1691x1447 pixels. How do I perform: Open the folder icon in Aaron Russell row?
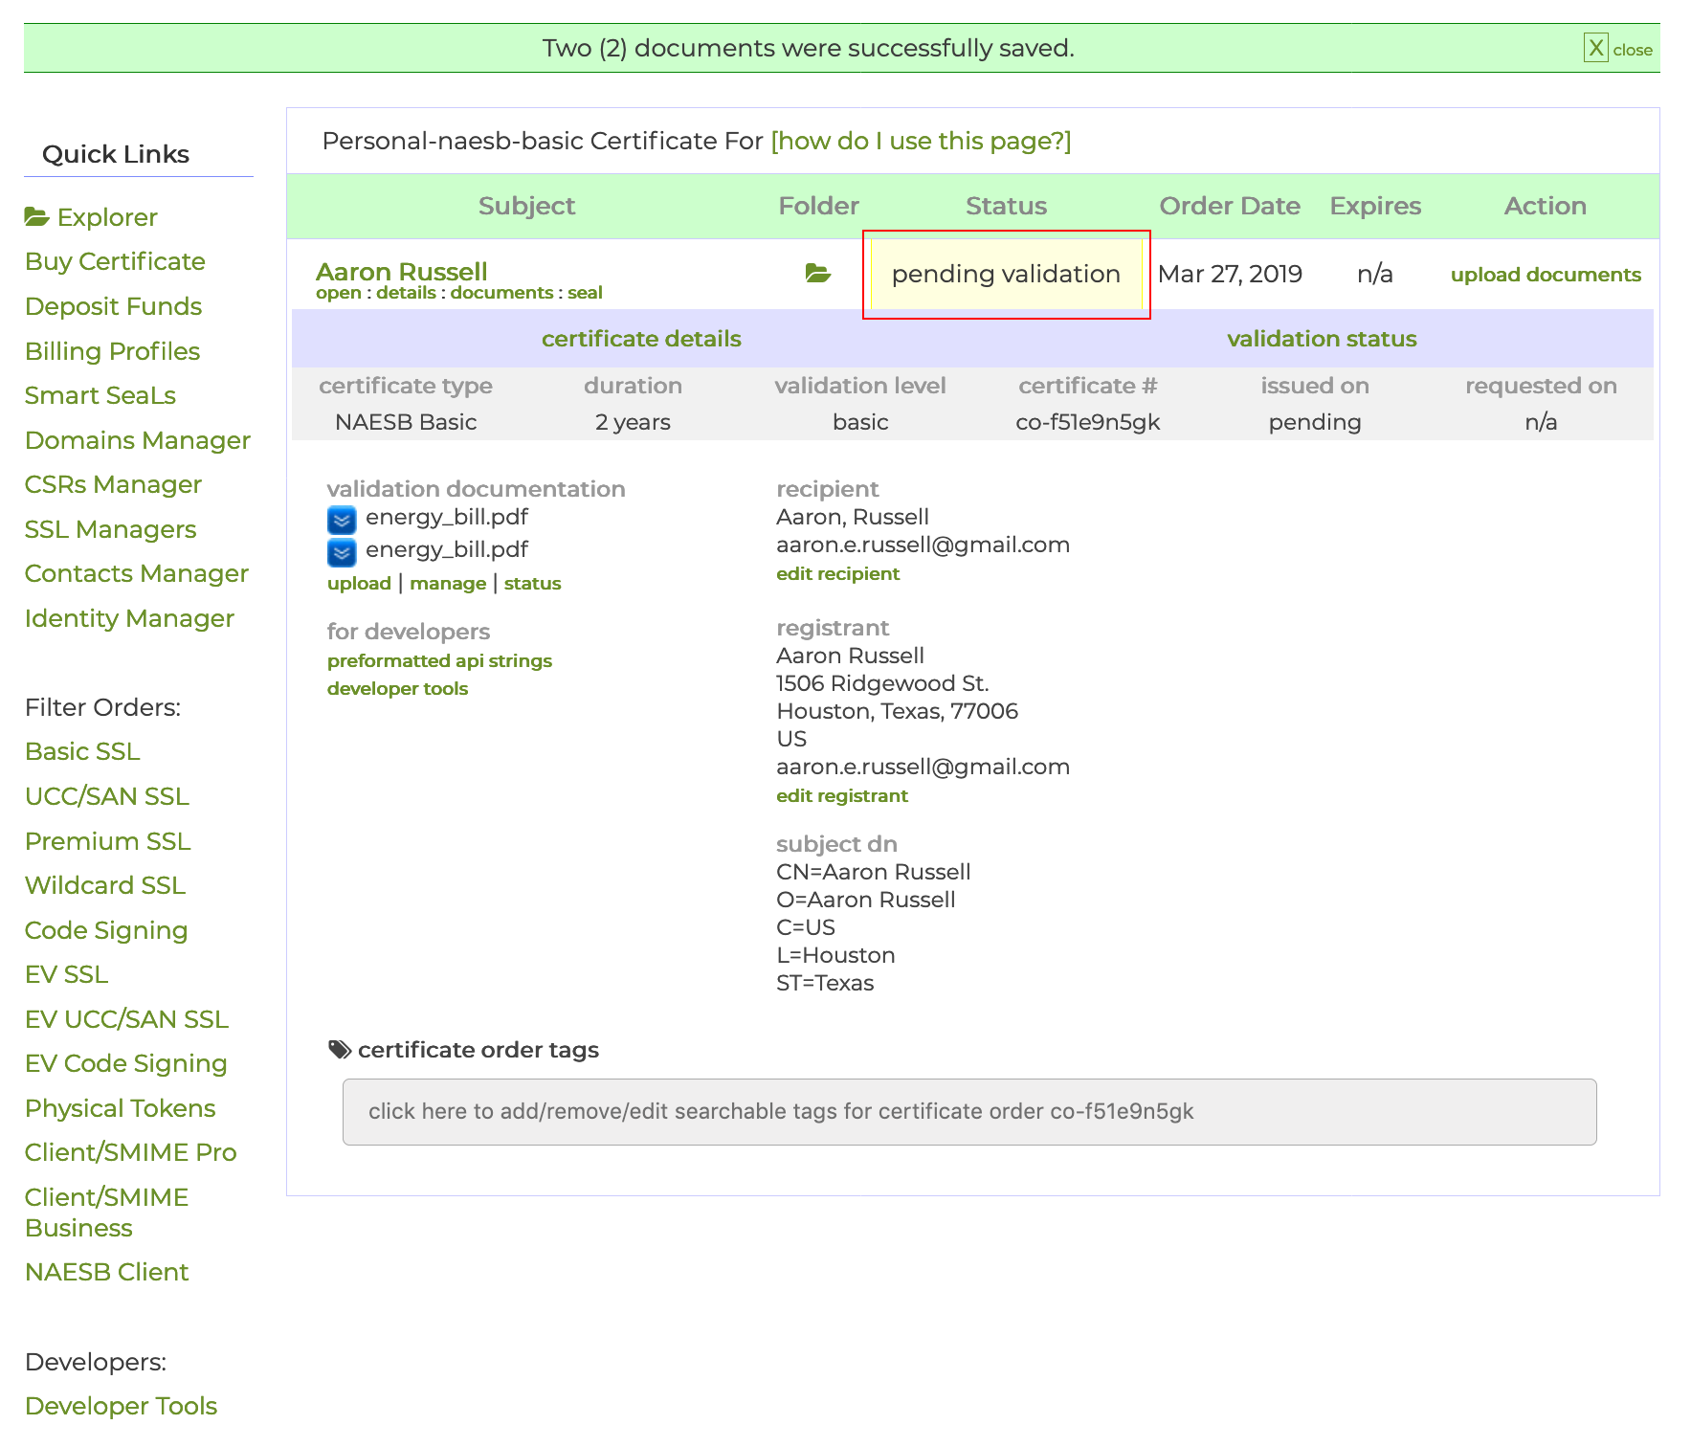tap(817, 274)
